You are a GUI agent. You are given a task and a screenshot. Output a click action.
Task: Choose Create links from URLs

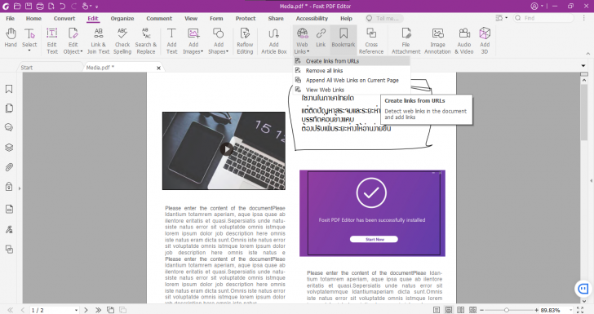pos(352,61)
